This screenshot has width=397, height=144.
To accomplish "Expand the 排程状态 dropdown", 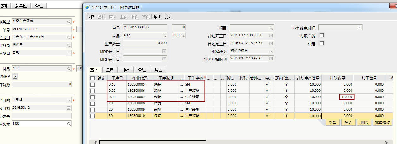I will (271, 51).
